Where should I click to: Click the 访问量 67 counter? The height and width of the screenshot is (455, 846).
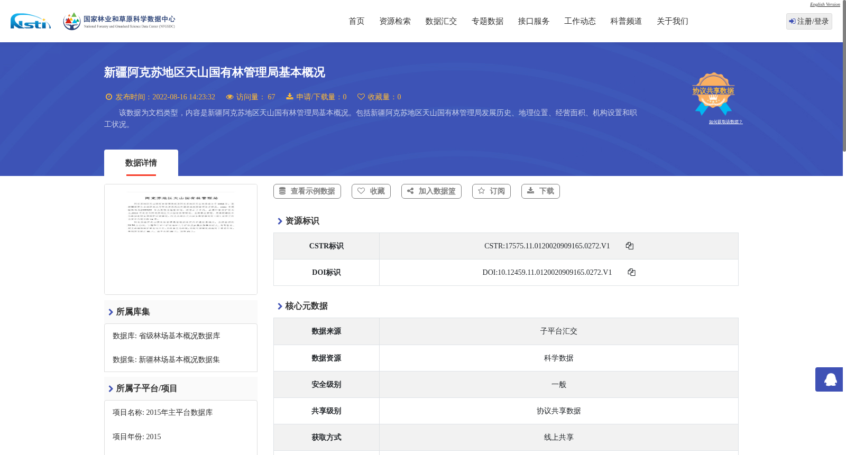click(x=251, y=97)
